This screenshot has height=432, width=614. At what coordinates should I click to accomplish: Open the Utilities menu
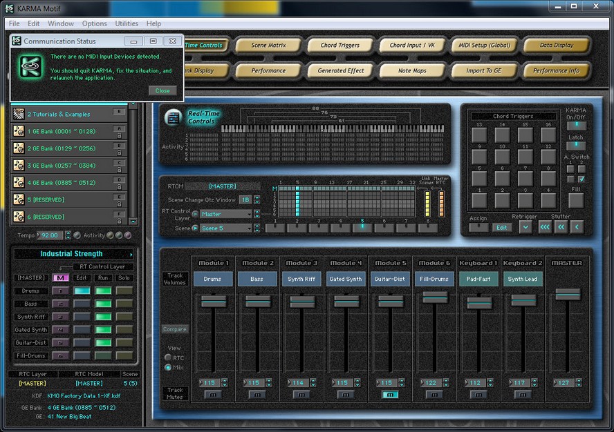[x=127, y=23]
